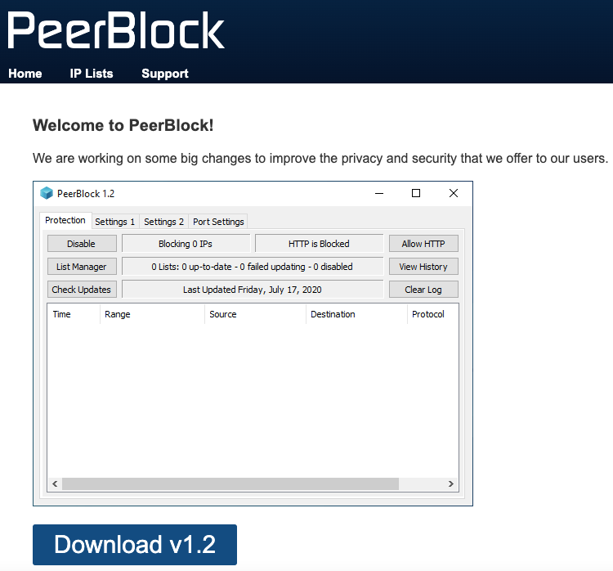Click the PeerBlock cube icon in title bar

coord(47,193)
